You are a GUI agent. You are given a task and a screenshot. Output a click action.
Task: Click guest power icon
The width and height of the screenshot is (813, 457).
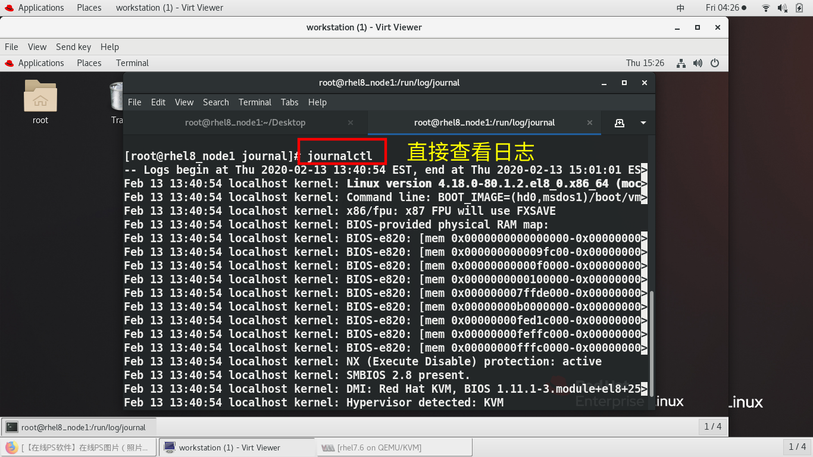[x=715, y=63]
